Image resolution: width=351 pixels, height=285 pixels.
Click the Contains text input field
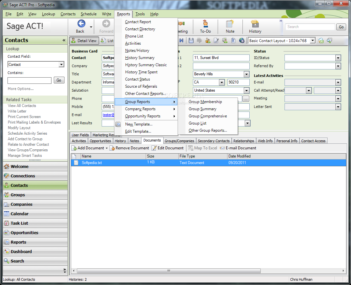click(30, 81)
